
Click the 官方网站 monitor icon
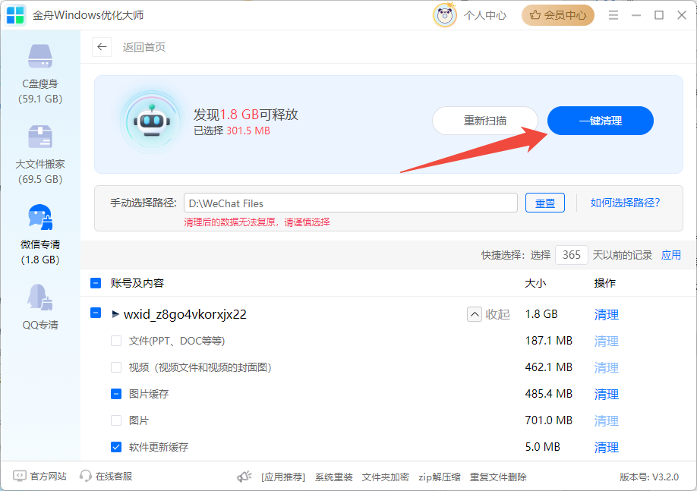[20, 476]
